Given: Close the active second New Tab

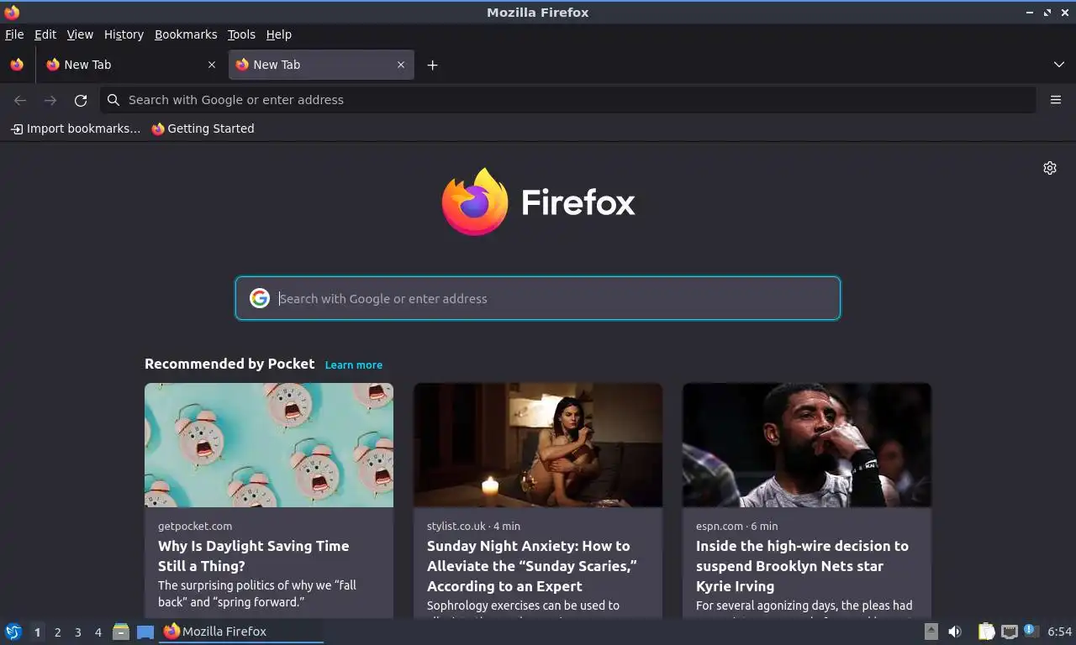Looking at the screenshot, I should (x=401, y=65).
